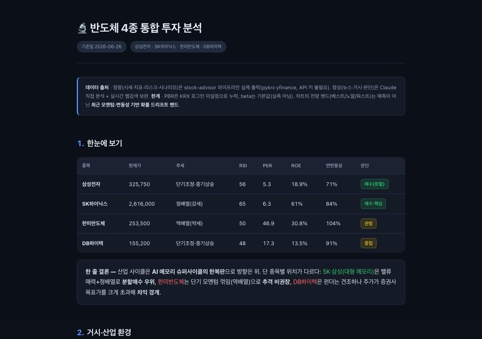This screenshot has height=339, width=482.
Task: Click the red DB하이텍 text in conclusion
Action: pyautogui.click(x=305, y=282)
